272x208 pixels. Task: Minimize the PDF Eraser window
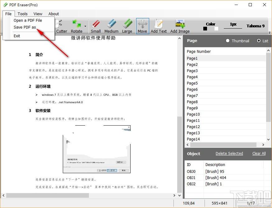click(236, 5)
